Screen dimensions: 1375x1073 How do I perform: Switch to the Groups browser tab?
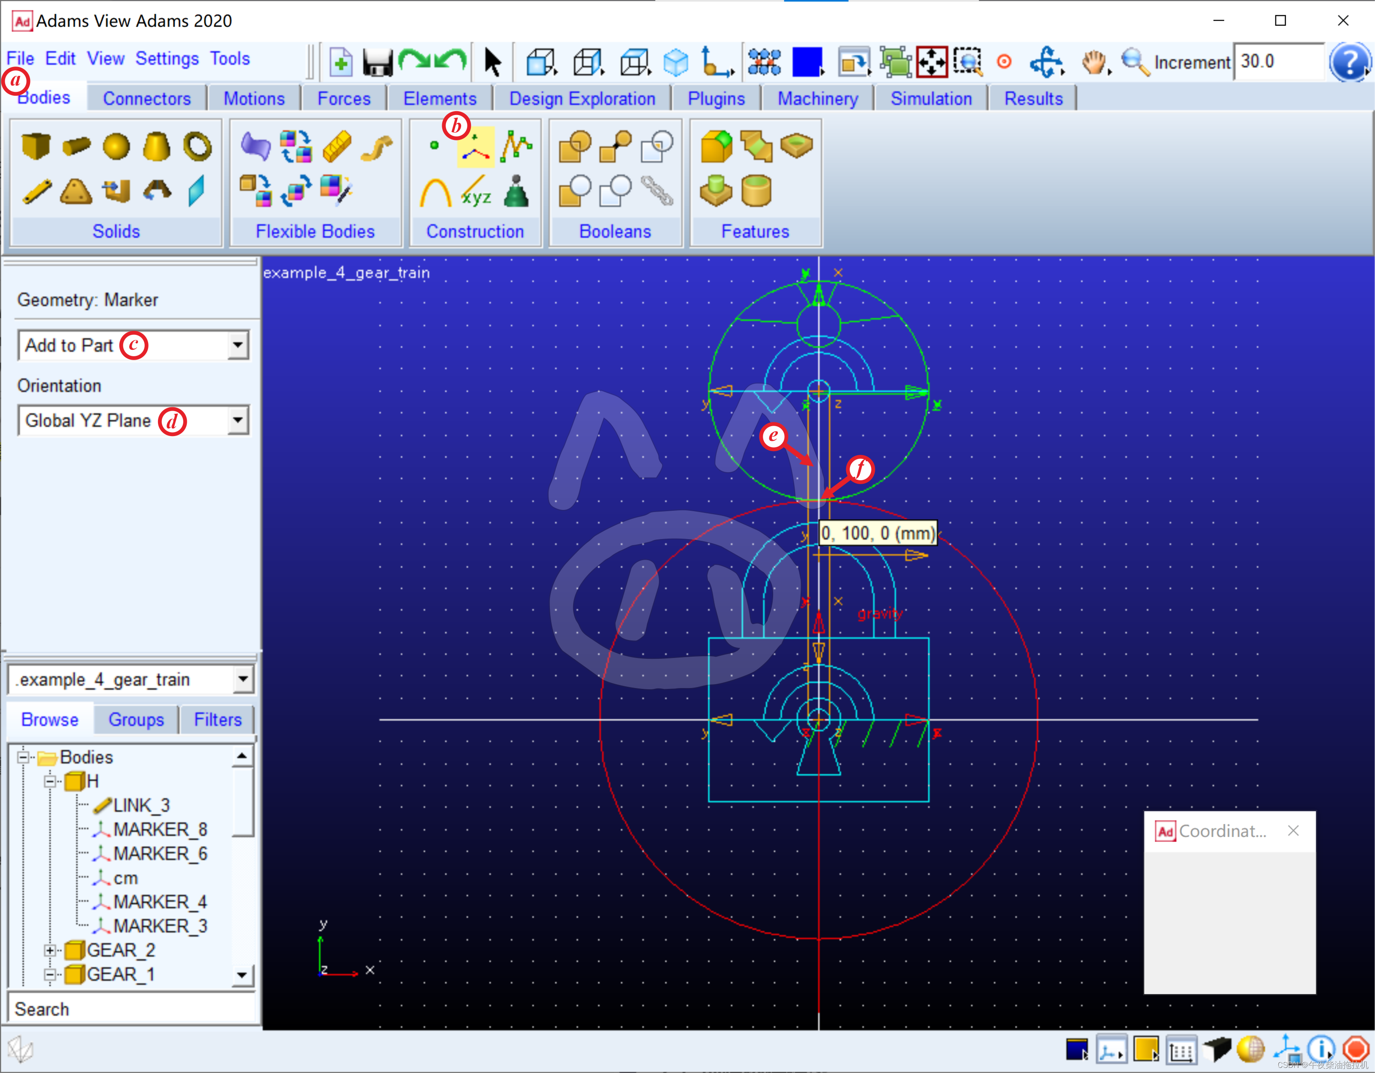point(136,719)
